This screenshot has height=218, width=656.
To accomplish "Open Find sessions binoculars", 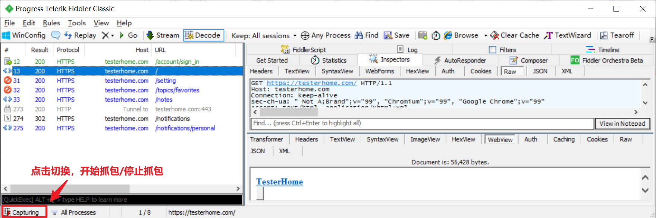I will 366,35.
